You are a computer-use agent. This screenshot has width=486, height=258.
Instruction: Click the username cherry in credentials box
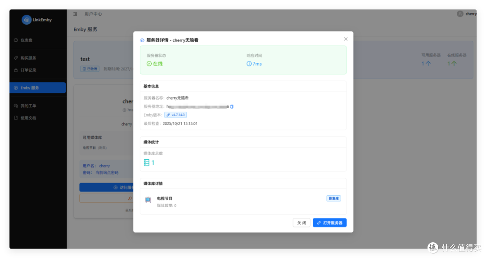pos(104,166)
